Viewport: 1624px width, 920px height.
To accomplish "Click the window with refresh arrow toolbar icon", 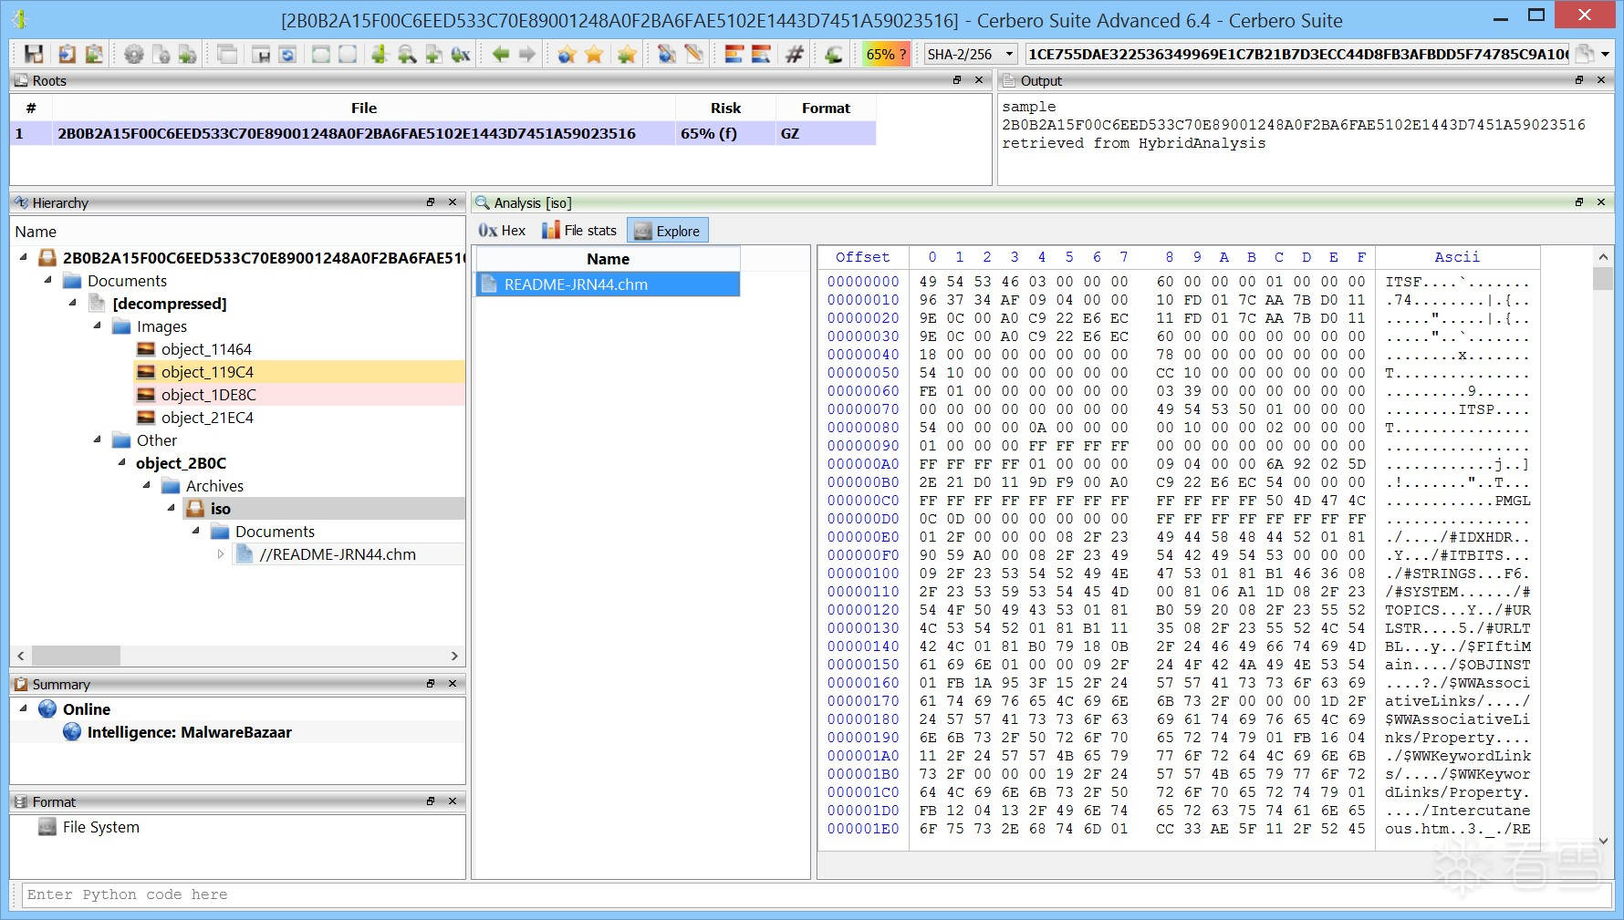I will [287, 54].
